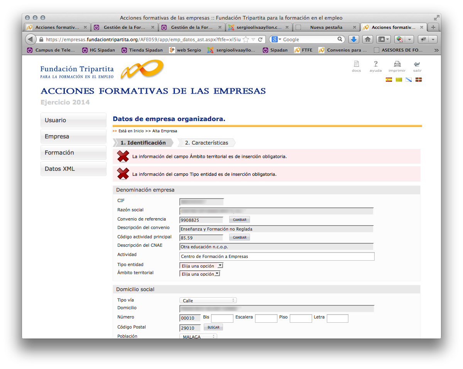Select step 1. Identificación

(x=143, y=143)
